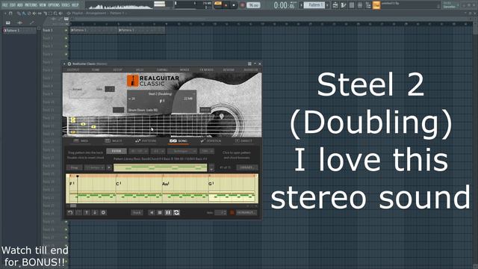Open the browser/plugin picker toolbar icon
The image size is (478, 269).
[x=368, y=5]
